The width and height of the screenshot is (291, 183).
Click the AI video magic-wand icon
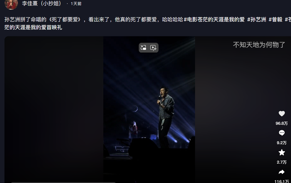point(153,48)
